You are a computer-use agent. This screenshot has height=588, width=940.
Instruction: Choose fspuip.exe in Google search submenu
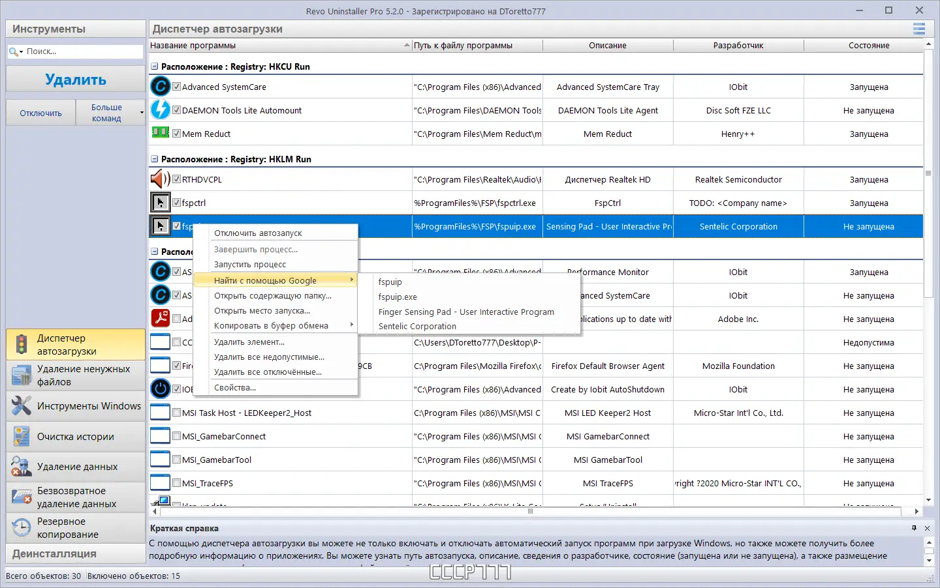point(398,297)
